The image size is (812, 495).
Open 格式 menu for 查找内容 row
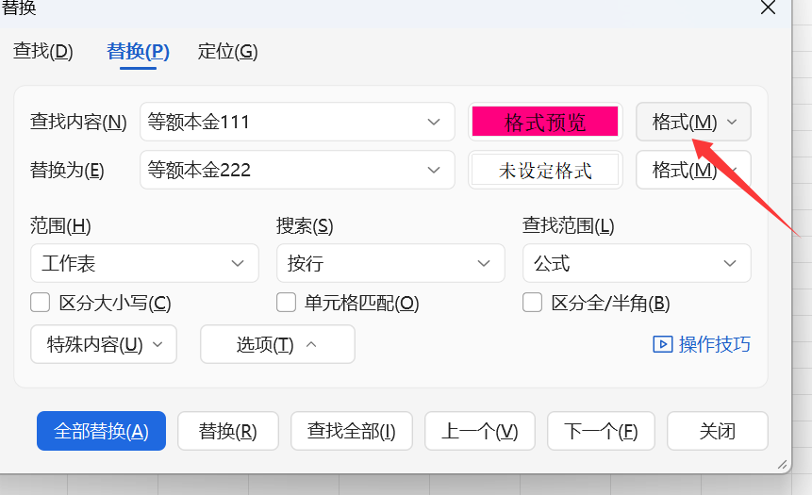pos(693,123)
